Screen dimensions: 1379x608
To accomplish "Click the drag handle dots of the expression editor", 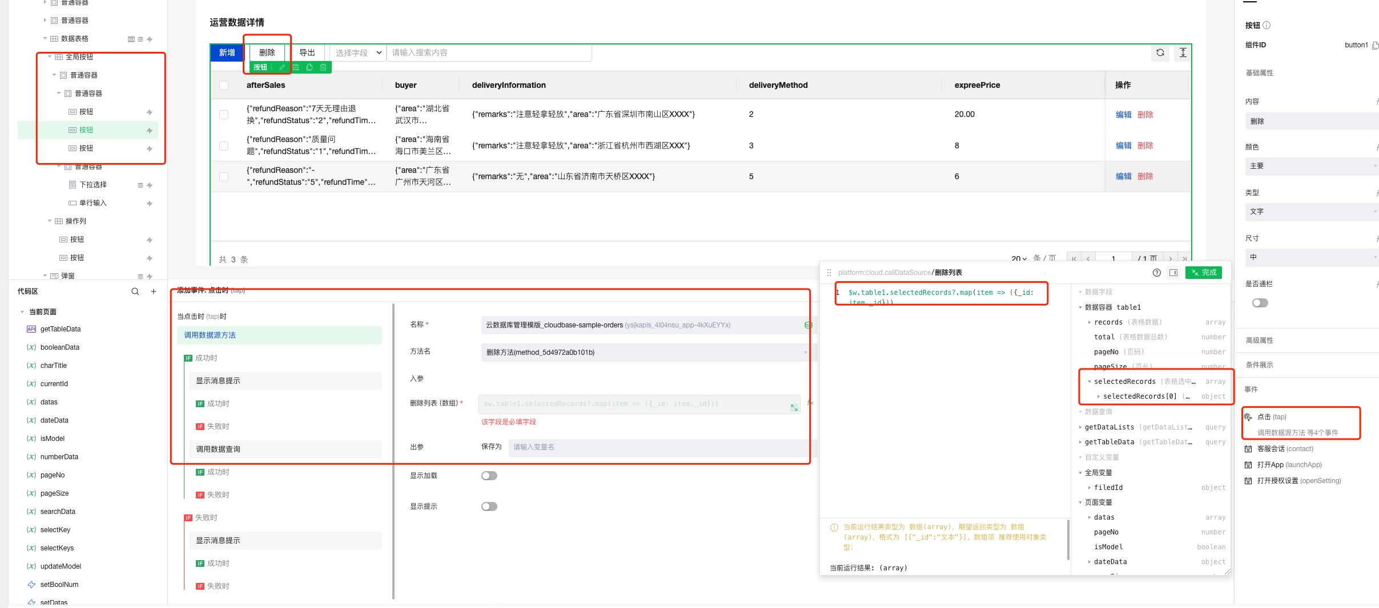I will tap(829, 273).
